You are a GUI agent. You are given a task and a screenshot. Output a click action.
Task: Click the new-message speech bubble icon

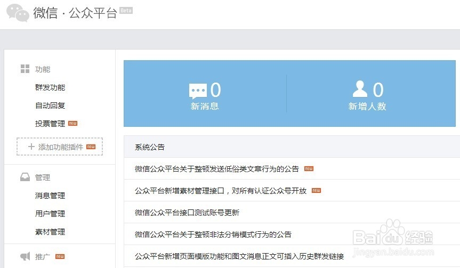(198, 91)
